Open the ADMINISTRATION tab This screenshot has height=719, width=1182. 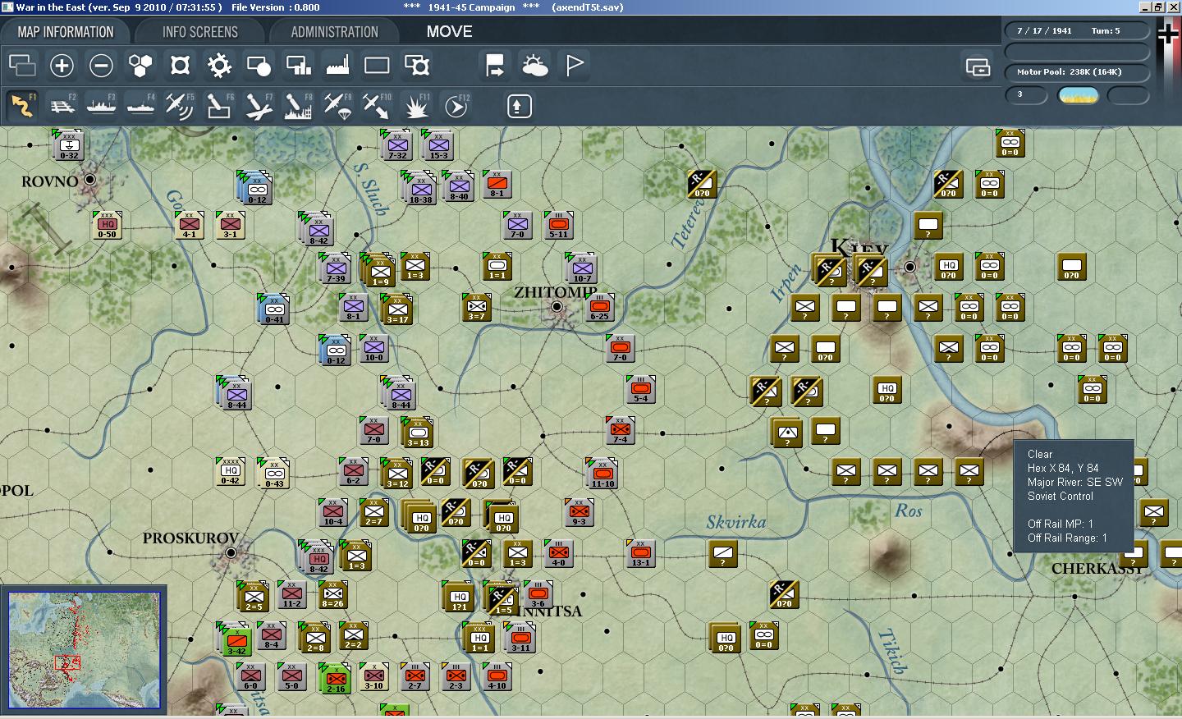coord(334,32)
